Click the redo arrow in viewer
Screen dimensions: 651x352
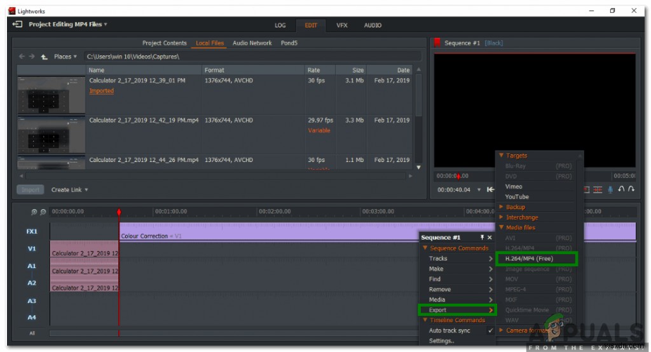pyautogui.click(x=631, y=189)
